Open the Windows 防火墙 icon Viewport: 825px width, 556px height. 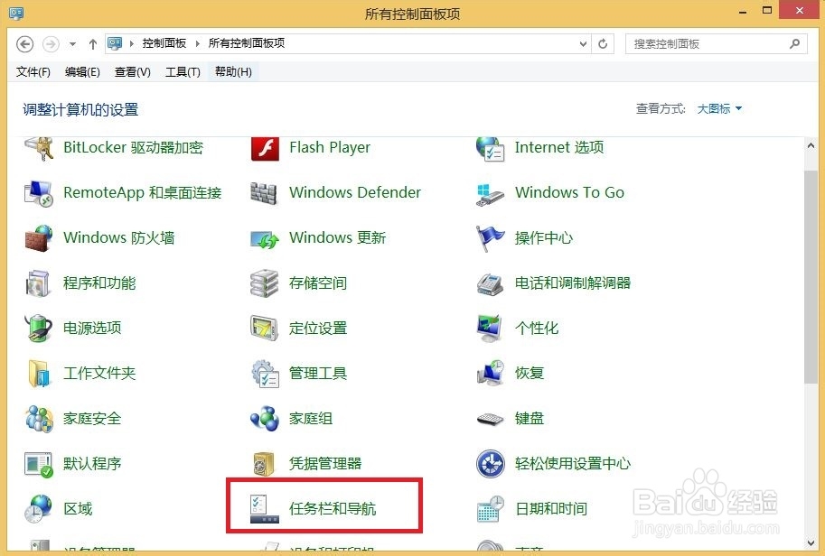[39, 238]
